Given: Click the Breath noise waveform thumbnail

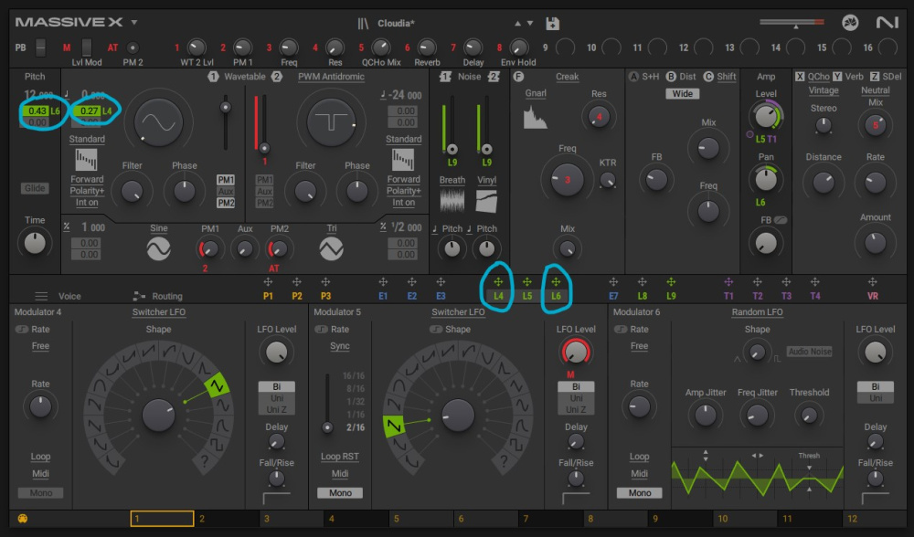Looking at the screenshot, I should 452,202.
